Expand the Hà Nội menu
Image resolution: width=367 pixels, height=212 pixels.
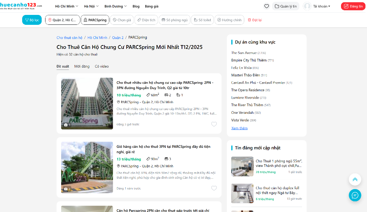[x=91, y=6]
